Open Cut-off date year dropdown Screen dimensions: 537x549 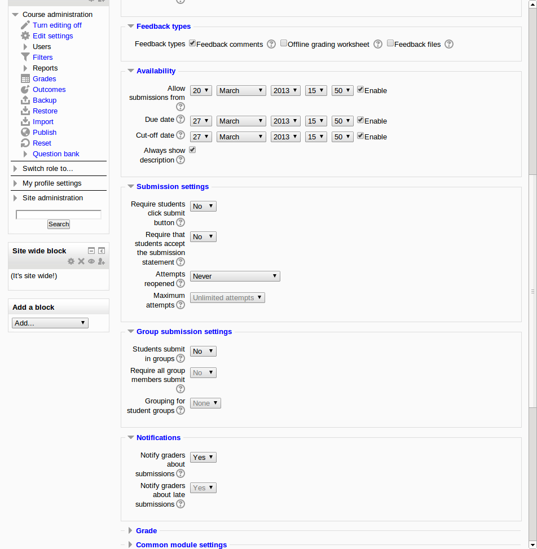(x=285, y=137)
